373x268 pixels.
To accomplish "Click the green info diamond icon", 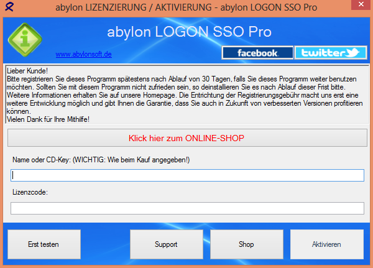I will click(25, 40).
